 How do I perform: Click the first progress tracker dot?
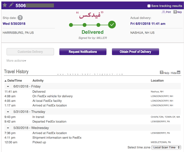click(x=71, y=25)
